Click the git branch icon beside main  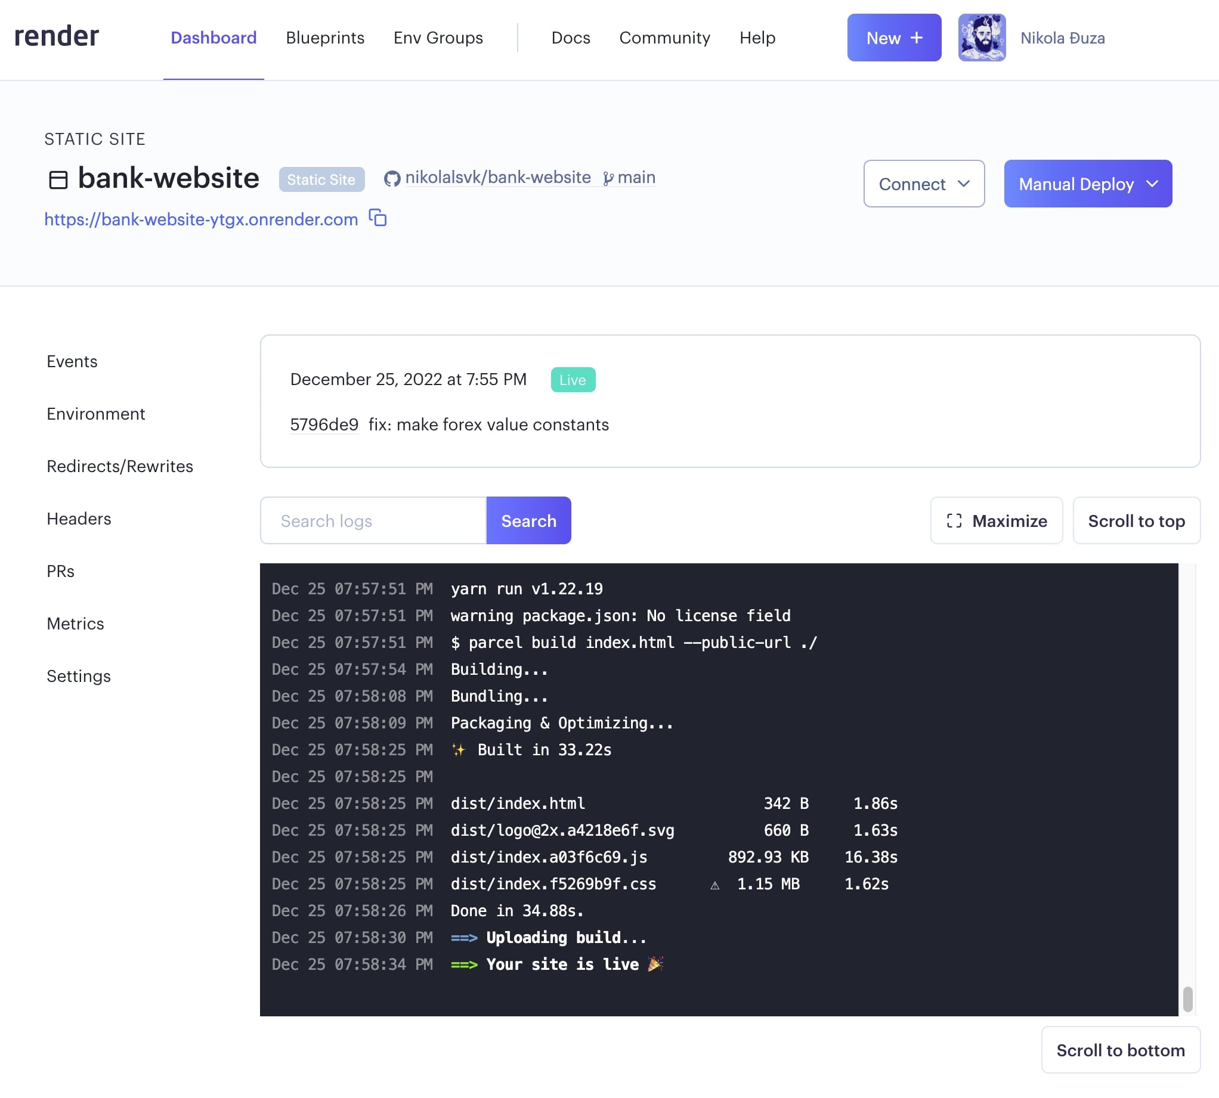tap(608, 179)
